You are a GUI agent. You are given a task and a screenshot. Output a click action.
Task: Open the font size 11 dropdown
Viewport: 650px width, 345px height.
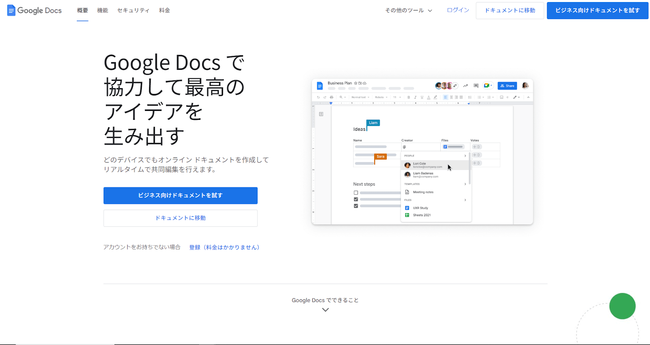tap(397, 97)
